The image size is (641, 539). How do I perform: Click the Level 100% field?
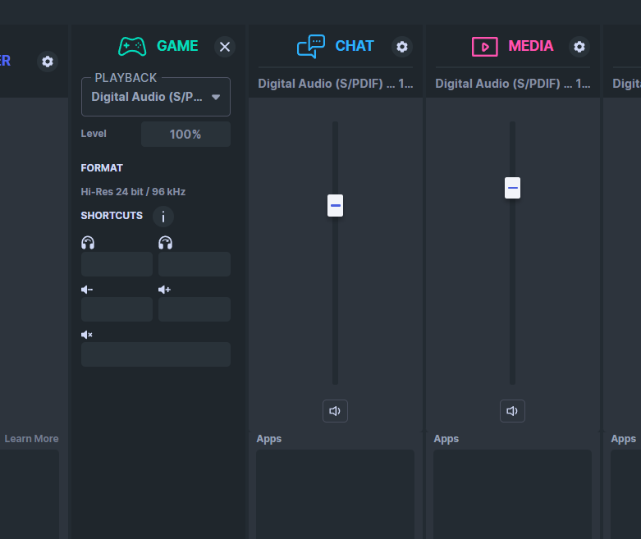coord(185,134)
